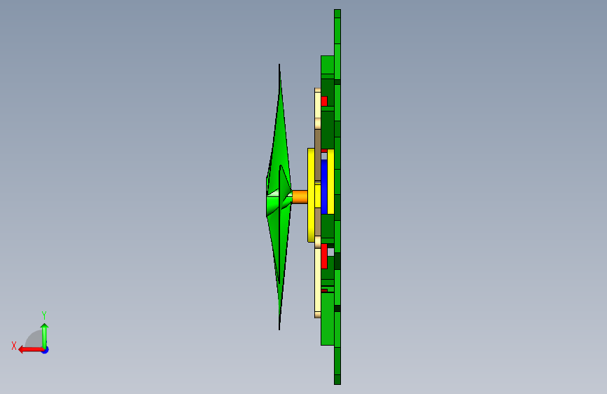607x394 pixels.
Task: Select the tall thin green back plate
Action: 337,197
